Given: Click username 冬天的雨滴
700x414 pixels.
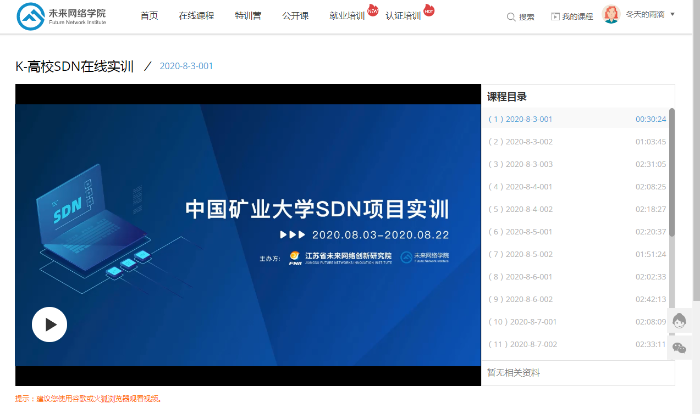Looking at the screenshot, I should pyautogui.click(x=645, y=14).
